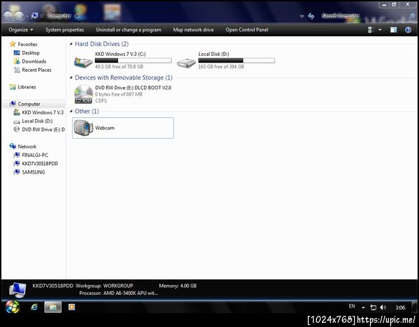The height and width of the screenshot is (327, 419).
Task: Click the D: drive usage bar
Action: pos(237,61)
